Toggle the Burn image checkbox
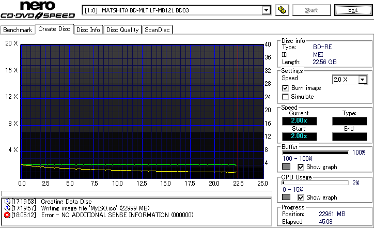This screenshot has height=228, width=374. [286, 88]
